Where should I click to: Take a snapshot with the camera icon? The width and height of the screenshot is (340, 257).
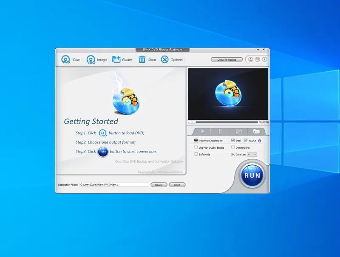[238, 132]
